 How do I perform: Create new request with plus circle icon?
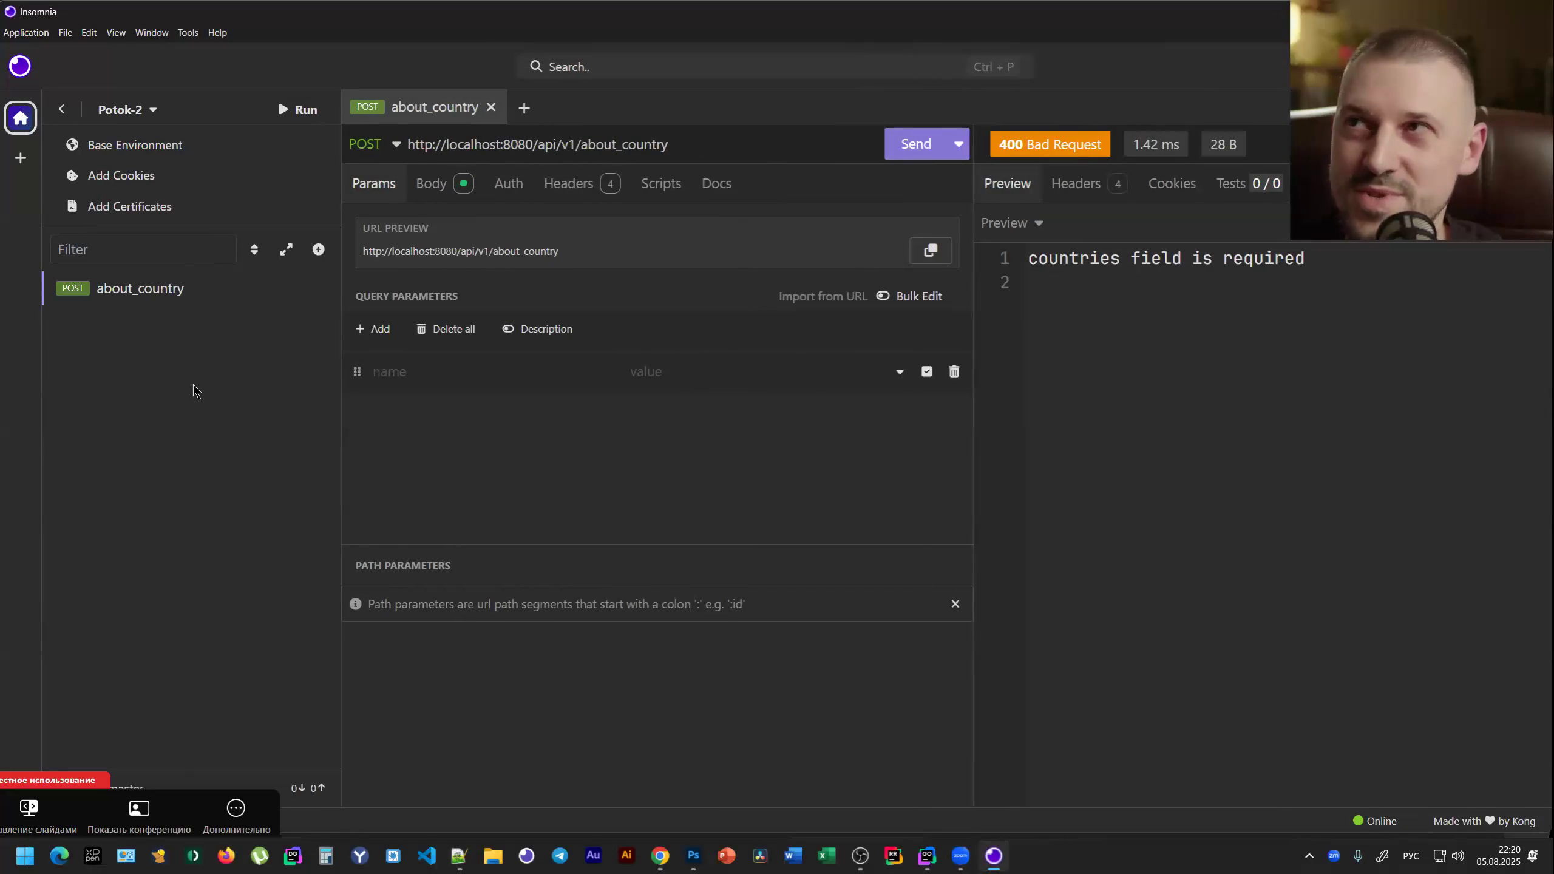[318, 249]
